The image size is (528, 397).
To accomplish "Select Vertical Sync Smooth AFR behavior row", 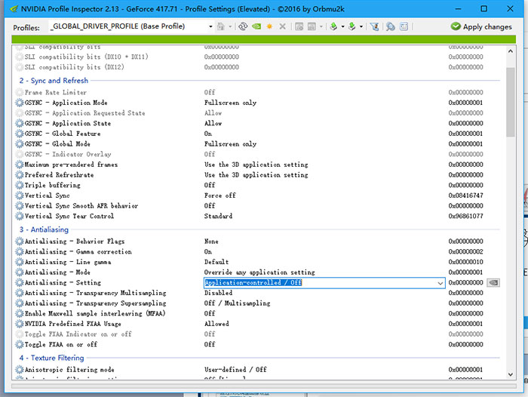I will (x=258, y=206).
